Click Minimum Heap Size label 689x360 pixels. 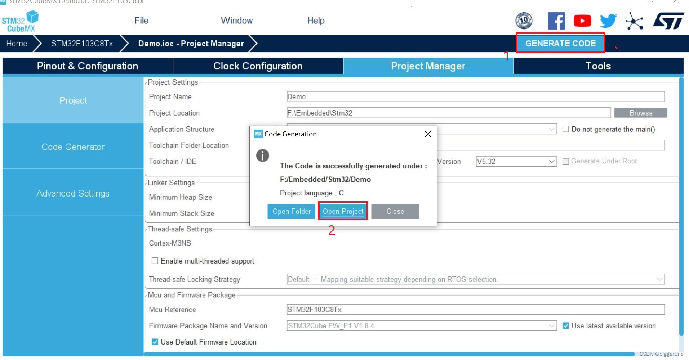[x=181, y=197]
